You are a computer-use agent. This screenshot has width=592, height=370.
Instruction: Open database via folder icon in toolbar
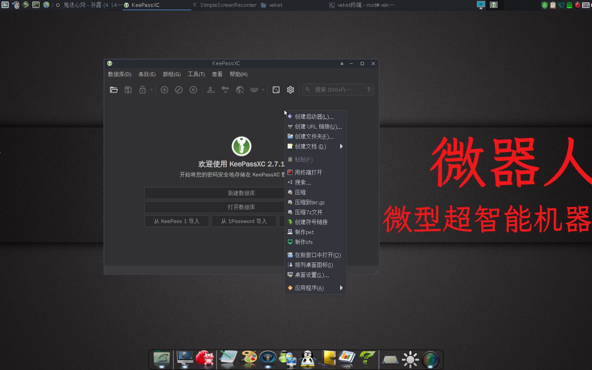pyautogui.click(x=114, y=90)
